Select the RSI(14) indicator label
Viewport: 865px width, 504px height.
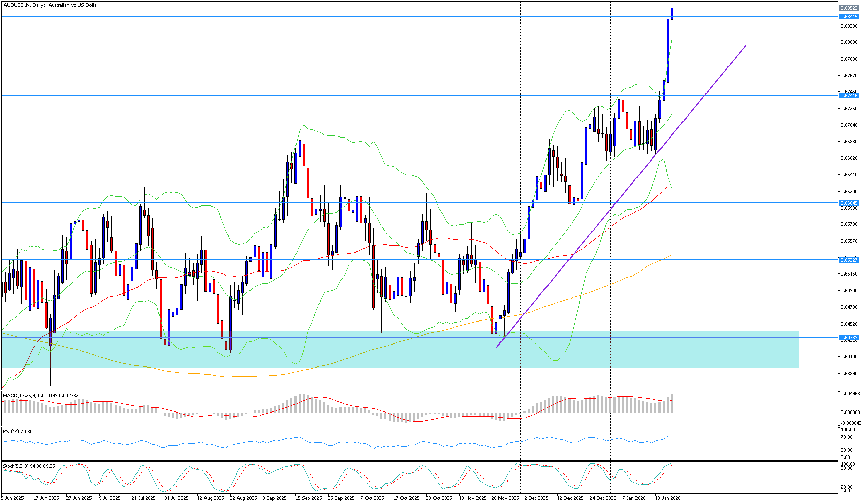point(18,432)
